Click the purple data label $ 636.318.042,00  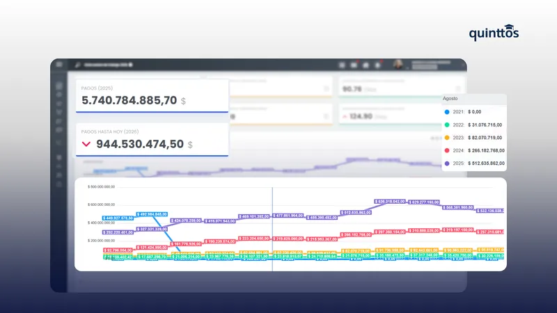(x=390, y=201)
